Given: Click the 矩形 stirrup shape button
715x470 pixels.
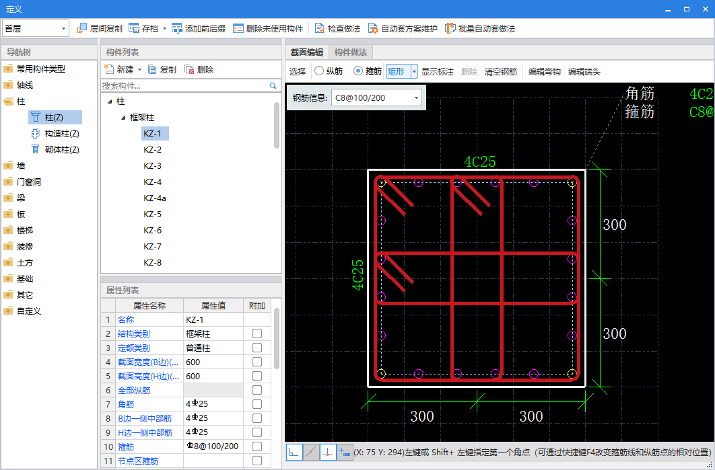Looking at the screenshot, I should (398, 71).
